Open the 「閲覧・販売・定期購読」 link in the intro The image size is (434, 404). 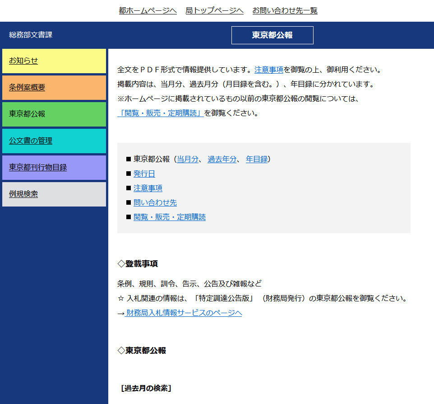pos(161,113)
